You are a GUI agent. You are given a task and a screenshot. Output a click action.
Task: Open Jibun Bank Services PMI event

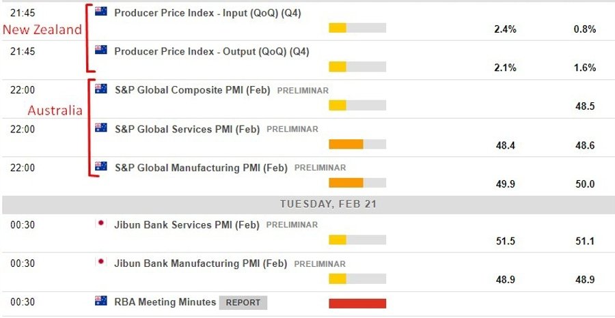(x=187, y=225)
